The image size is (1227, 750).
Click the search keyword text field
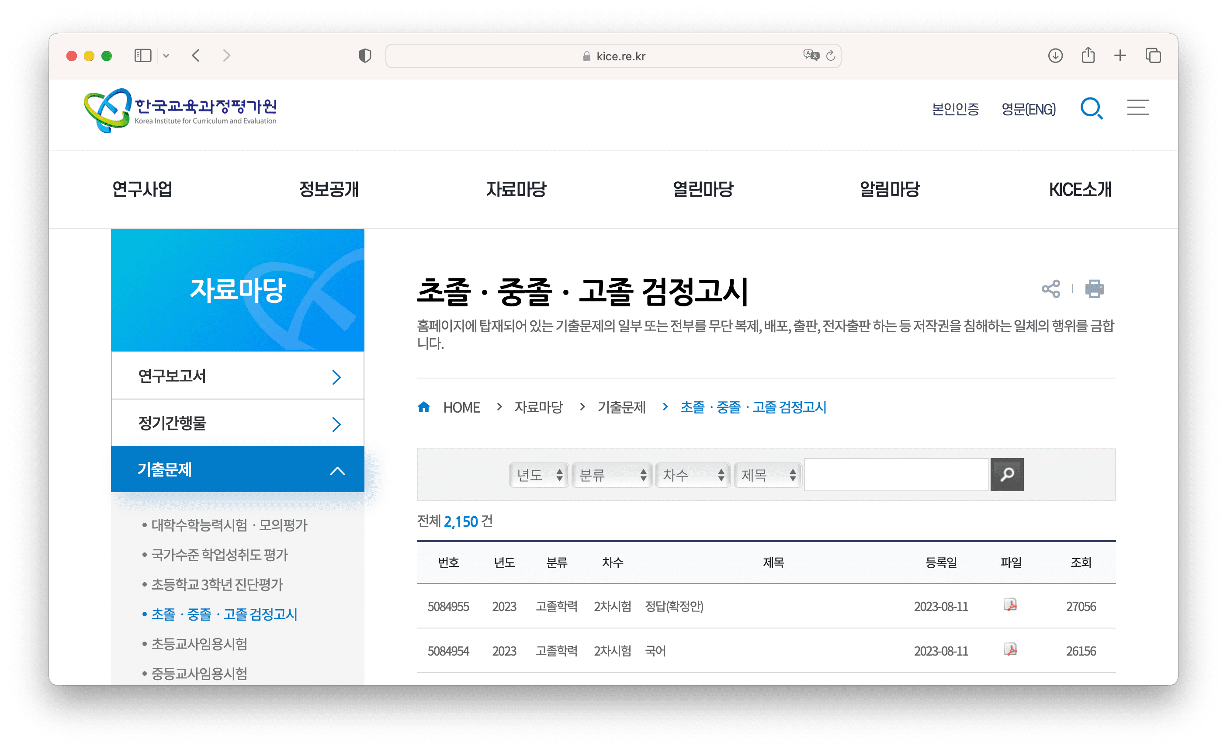pyautogui.click(x=896, y=475)
